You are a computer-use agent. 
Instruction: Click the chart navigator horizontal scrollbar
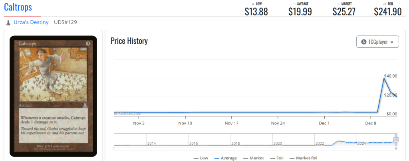click(x=255, y=149)
